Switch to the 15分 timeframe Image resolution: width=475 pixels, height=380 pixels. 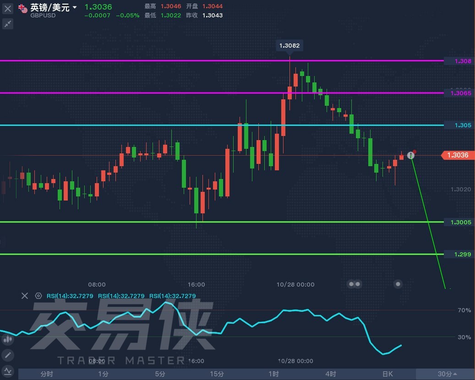pyautogui.click(x=217, y=374)
